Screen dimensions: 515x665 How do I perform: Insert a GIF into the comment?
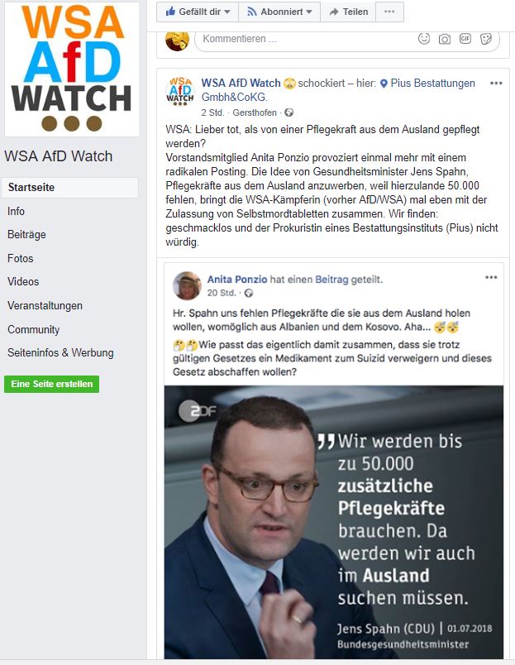[x=465, y=39]
